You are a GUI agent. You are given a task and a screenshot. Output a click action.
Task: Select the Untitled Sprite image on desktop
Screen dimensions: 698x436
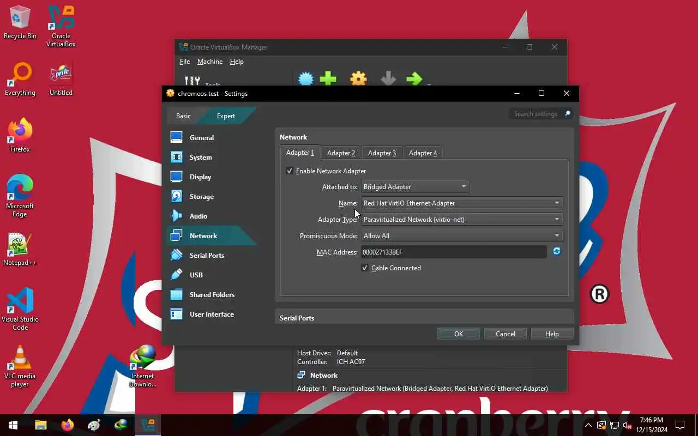61,79
